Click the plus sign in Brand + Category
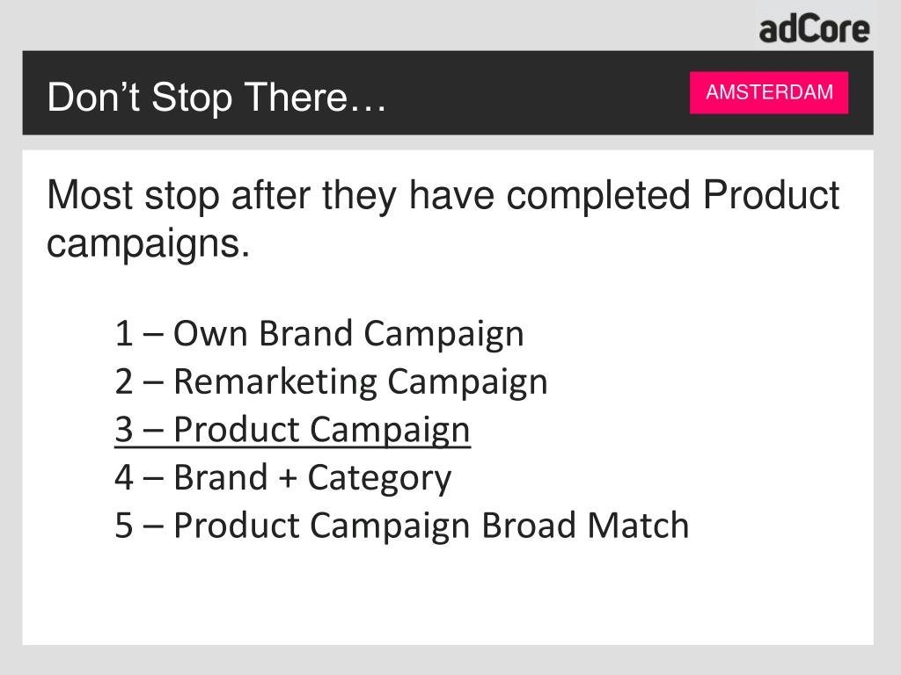This screenshot has width=901, height=675. click(288, 478)
